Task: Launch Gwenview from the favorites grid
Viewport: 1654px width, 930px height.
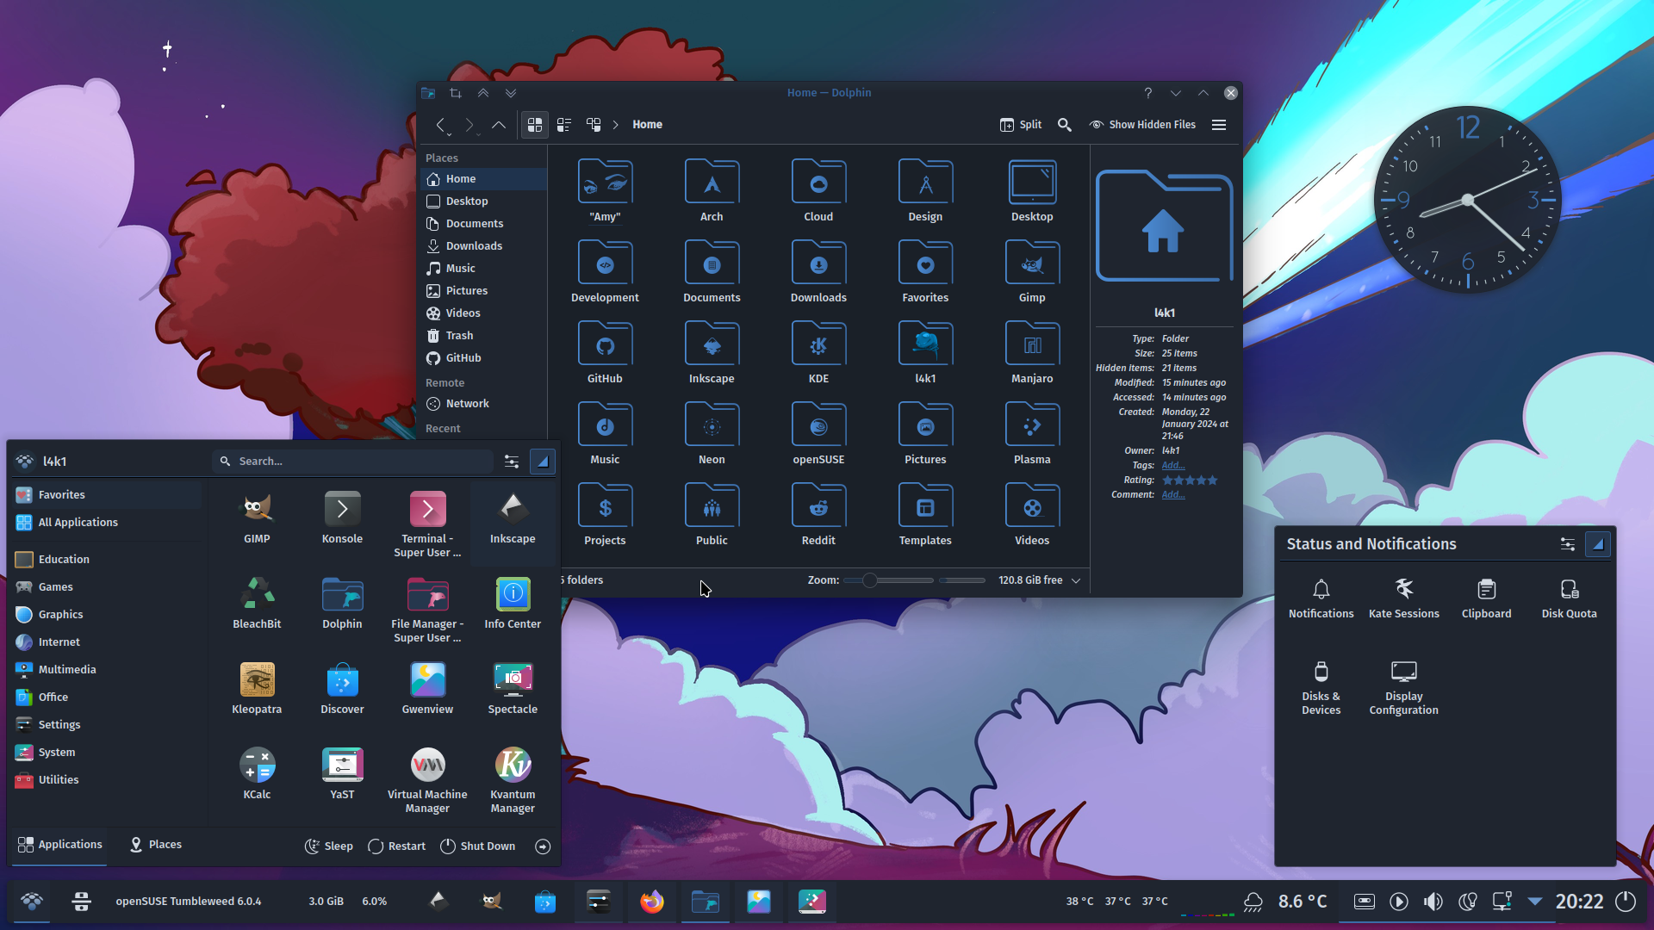Action: click(x=427, y=689)
